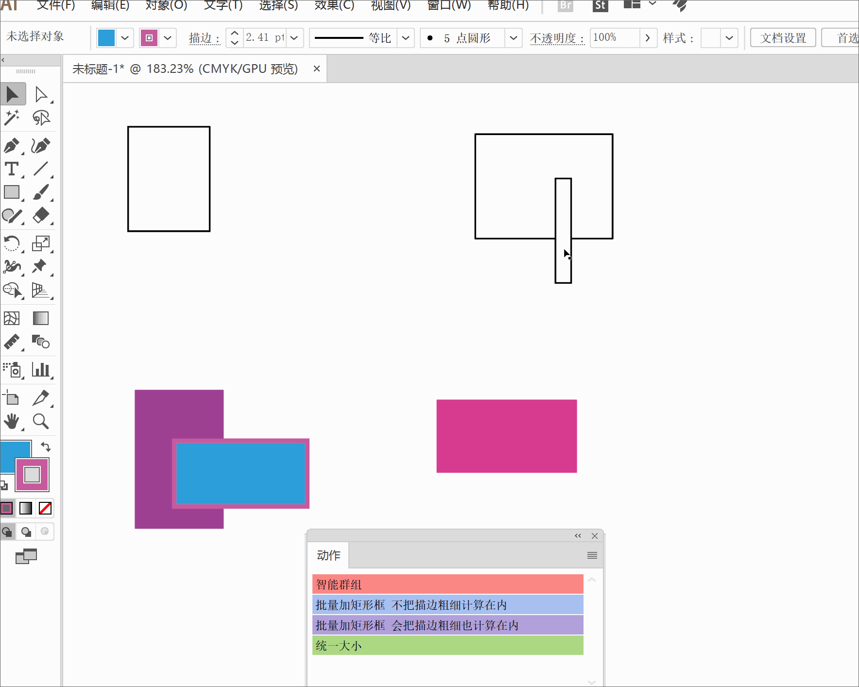The width and height of the screenshot is (859, 687).
Task: Open Actions panel flyout menu
Action: point(592,555)
